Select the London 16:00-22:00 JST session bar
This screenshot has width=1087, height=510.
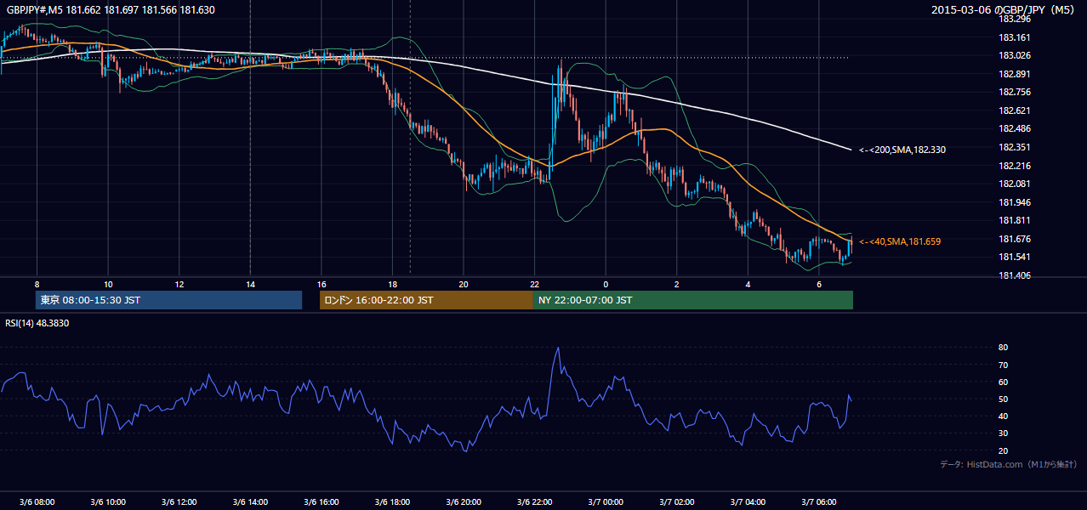tap(426, 300)
